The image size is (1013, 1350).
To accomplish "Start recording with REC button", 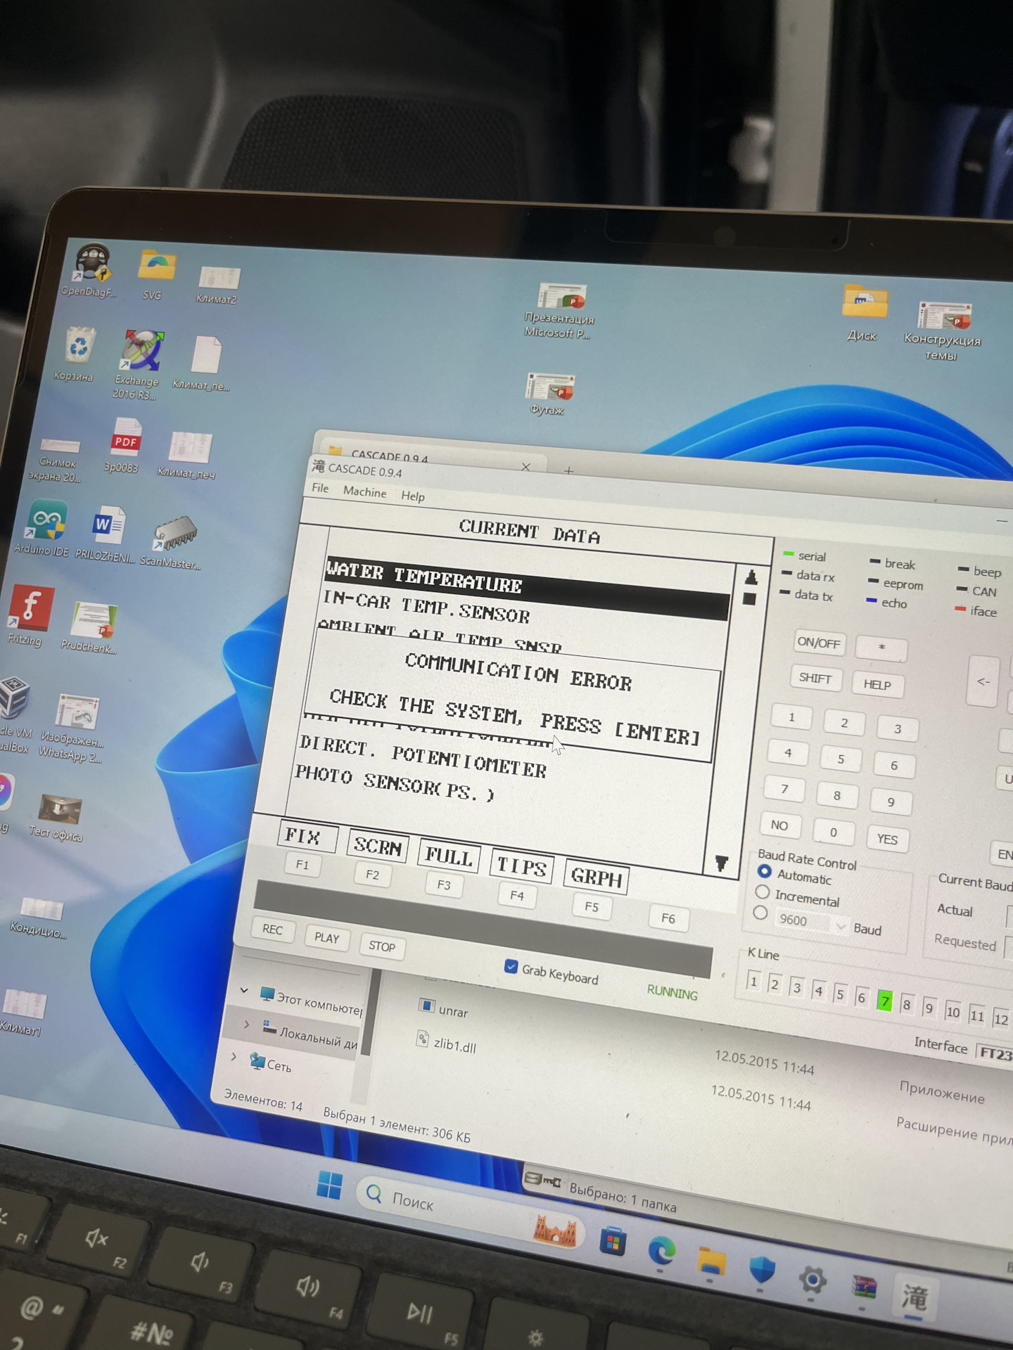I will coord(273,929).
